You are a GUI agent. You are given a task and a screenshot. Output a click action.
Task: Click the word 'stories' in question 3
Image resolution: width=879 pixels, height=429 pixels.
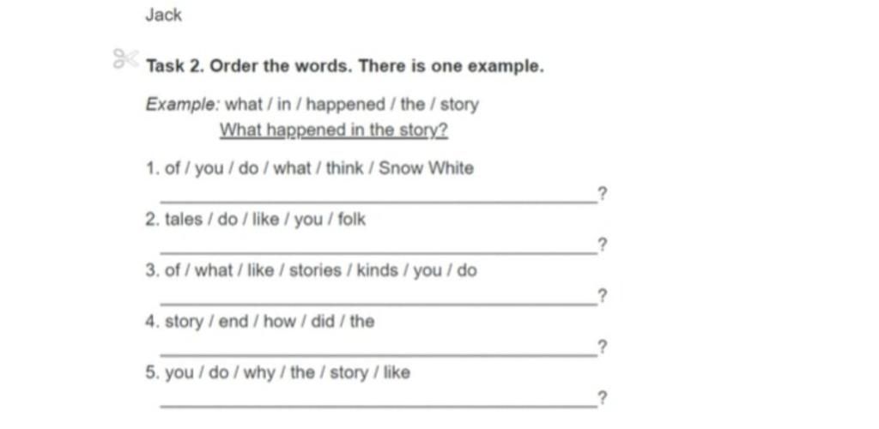tap(315, 270)
